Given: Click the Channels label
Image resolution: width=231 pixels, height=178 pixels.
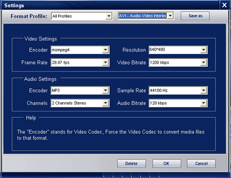Looking at the screenshot, I should tap(37, 103).
